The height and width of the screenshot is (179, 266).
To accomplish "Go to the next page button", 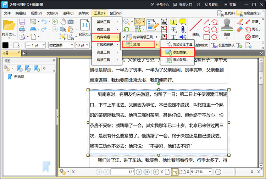I will [139, 172].
